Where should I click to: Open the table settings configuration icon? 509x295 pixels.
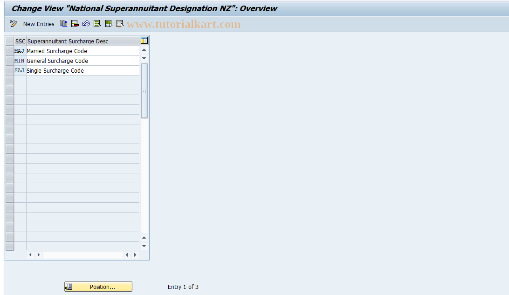coord(144,41)
